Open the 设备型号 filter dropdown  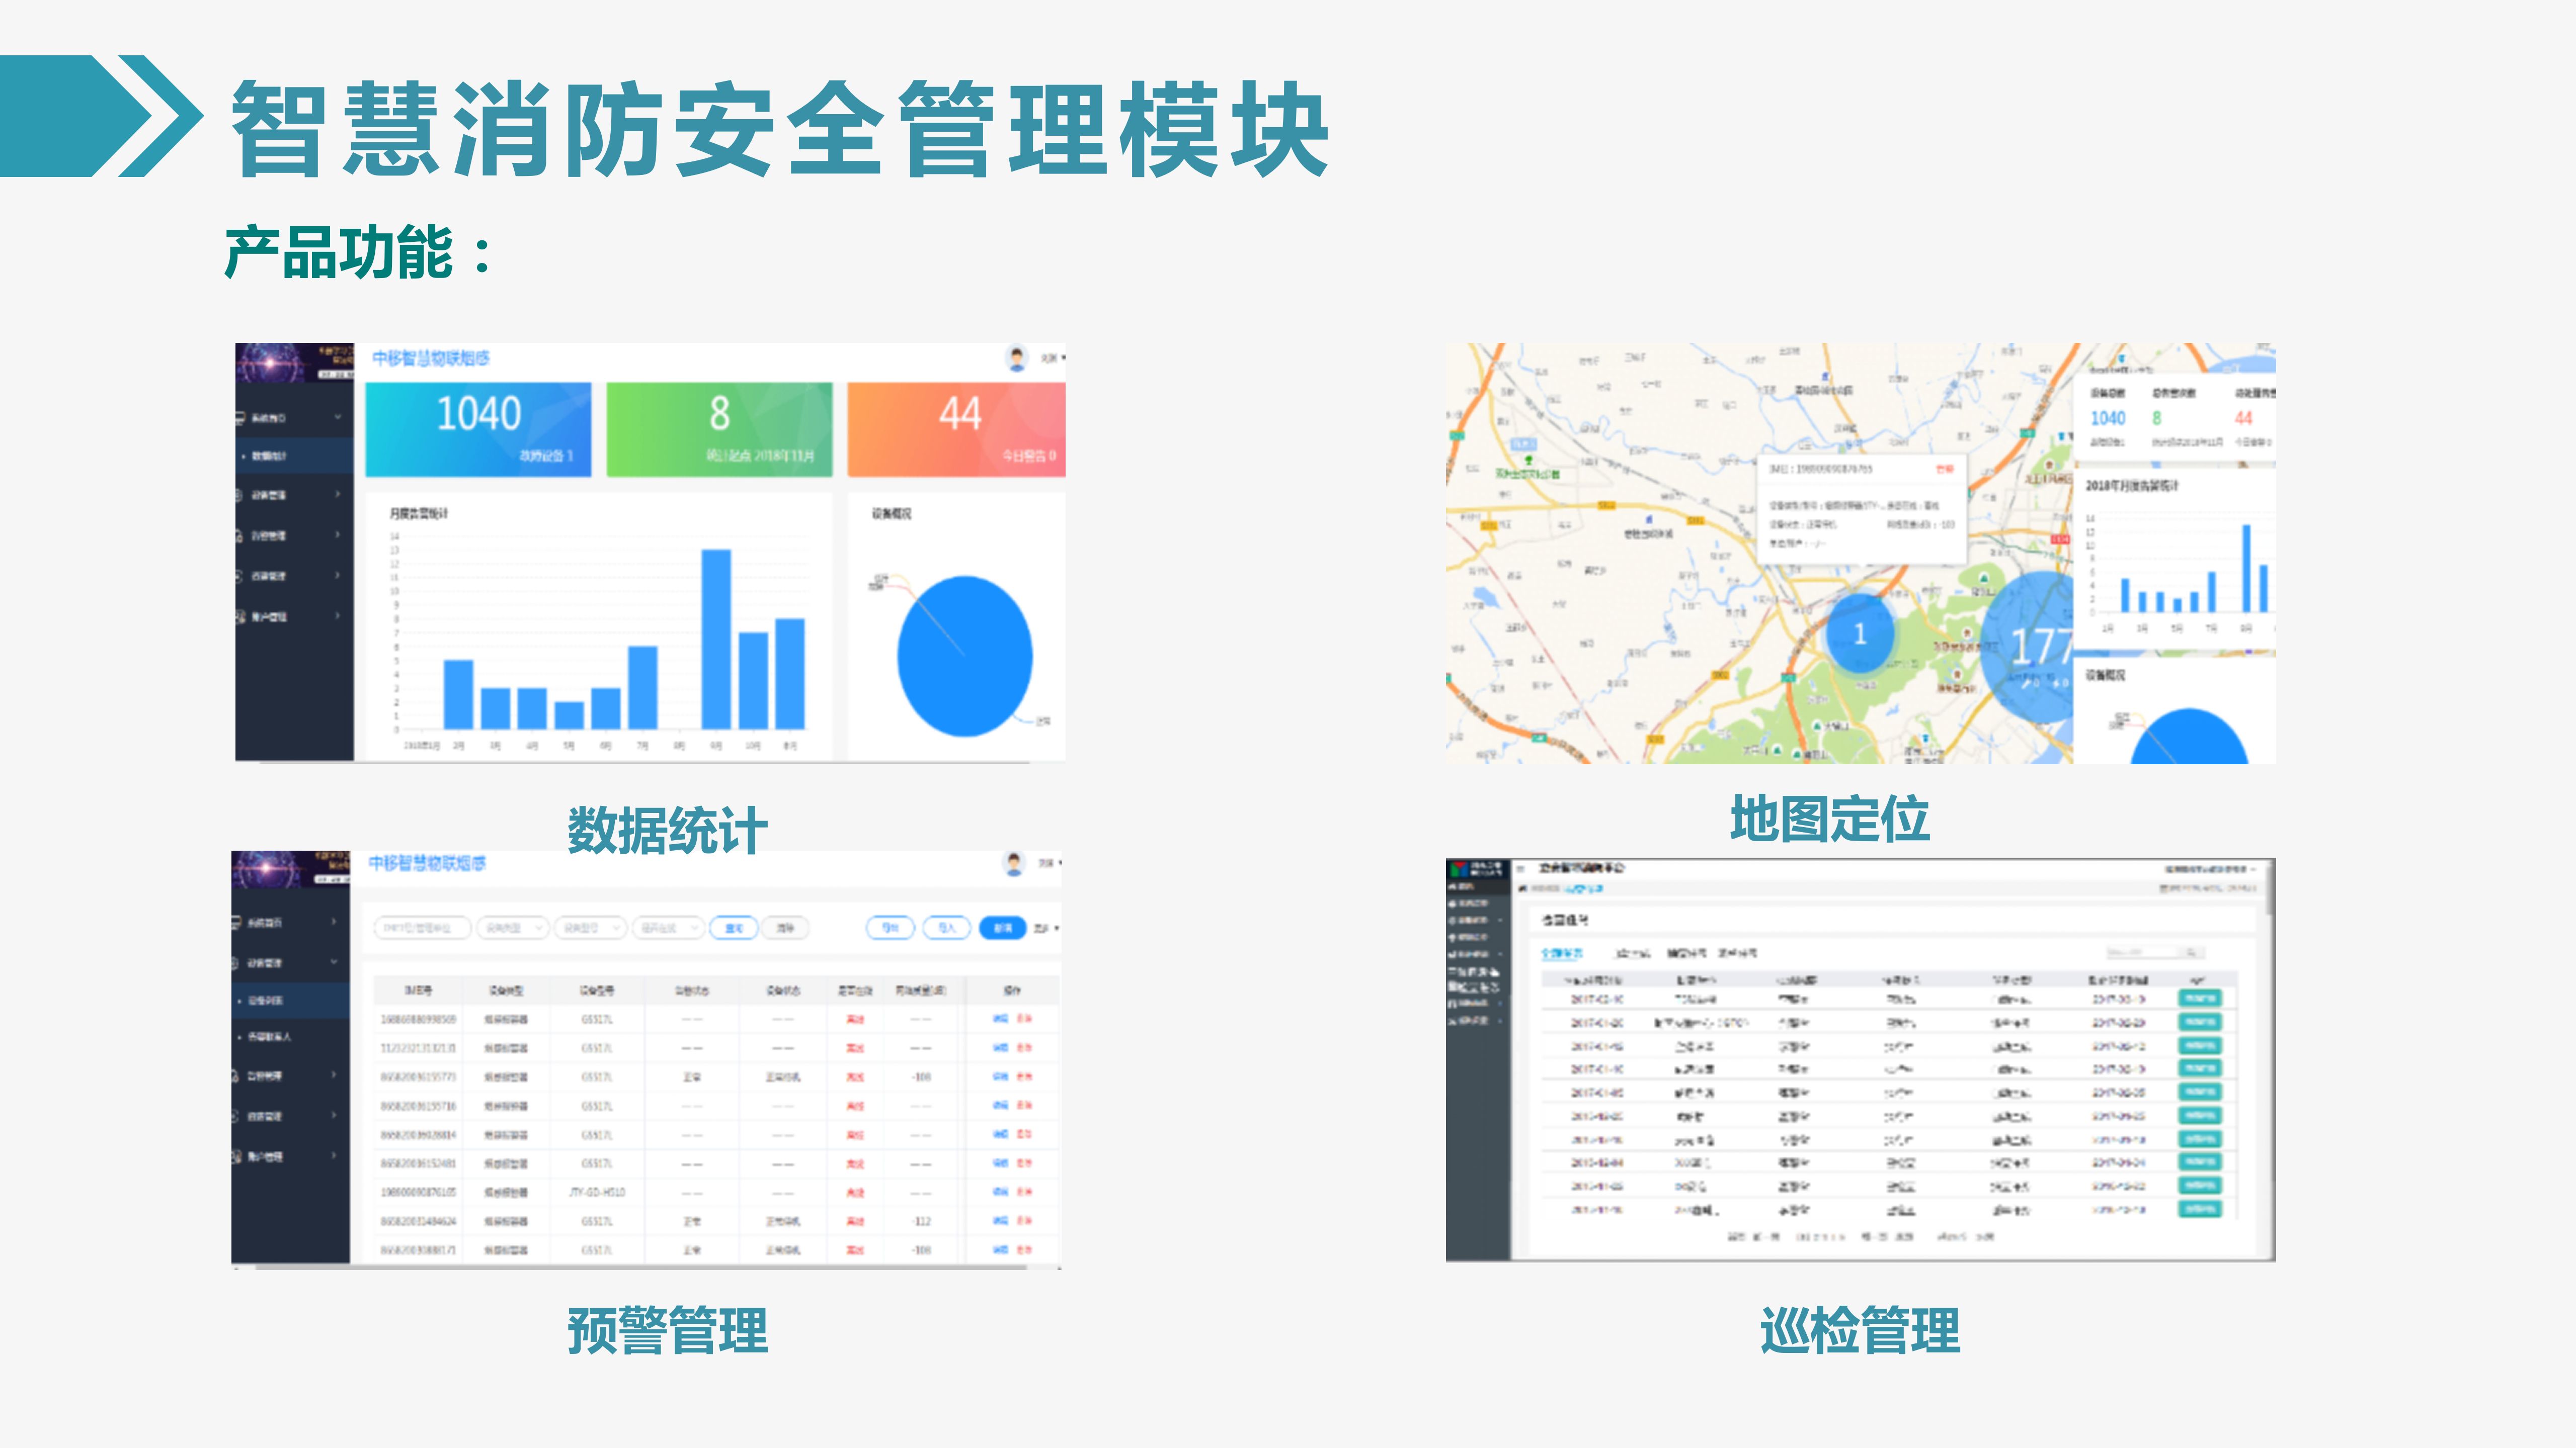pos(590,928)
